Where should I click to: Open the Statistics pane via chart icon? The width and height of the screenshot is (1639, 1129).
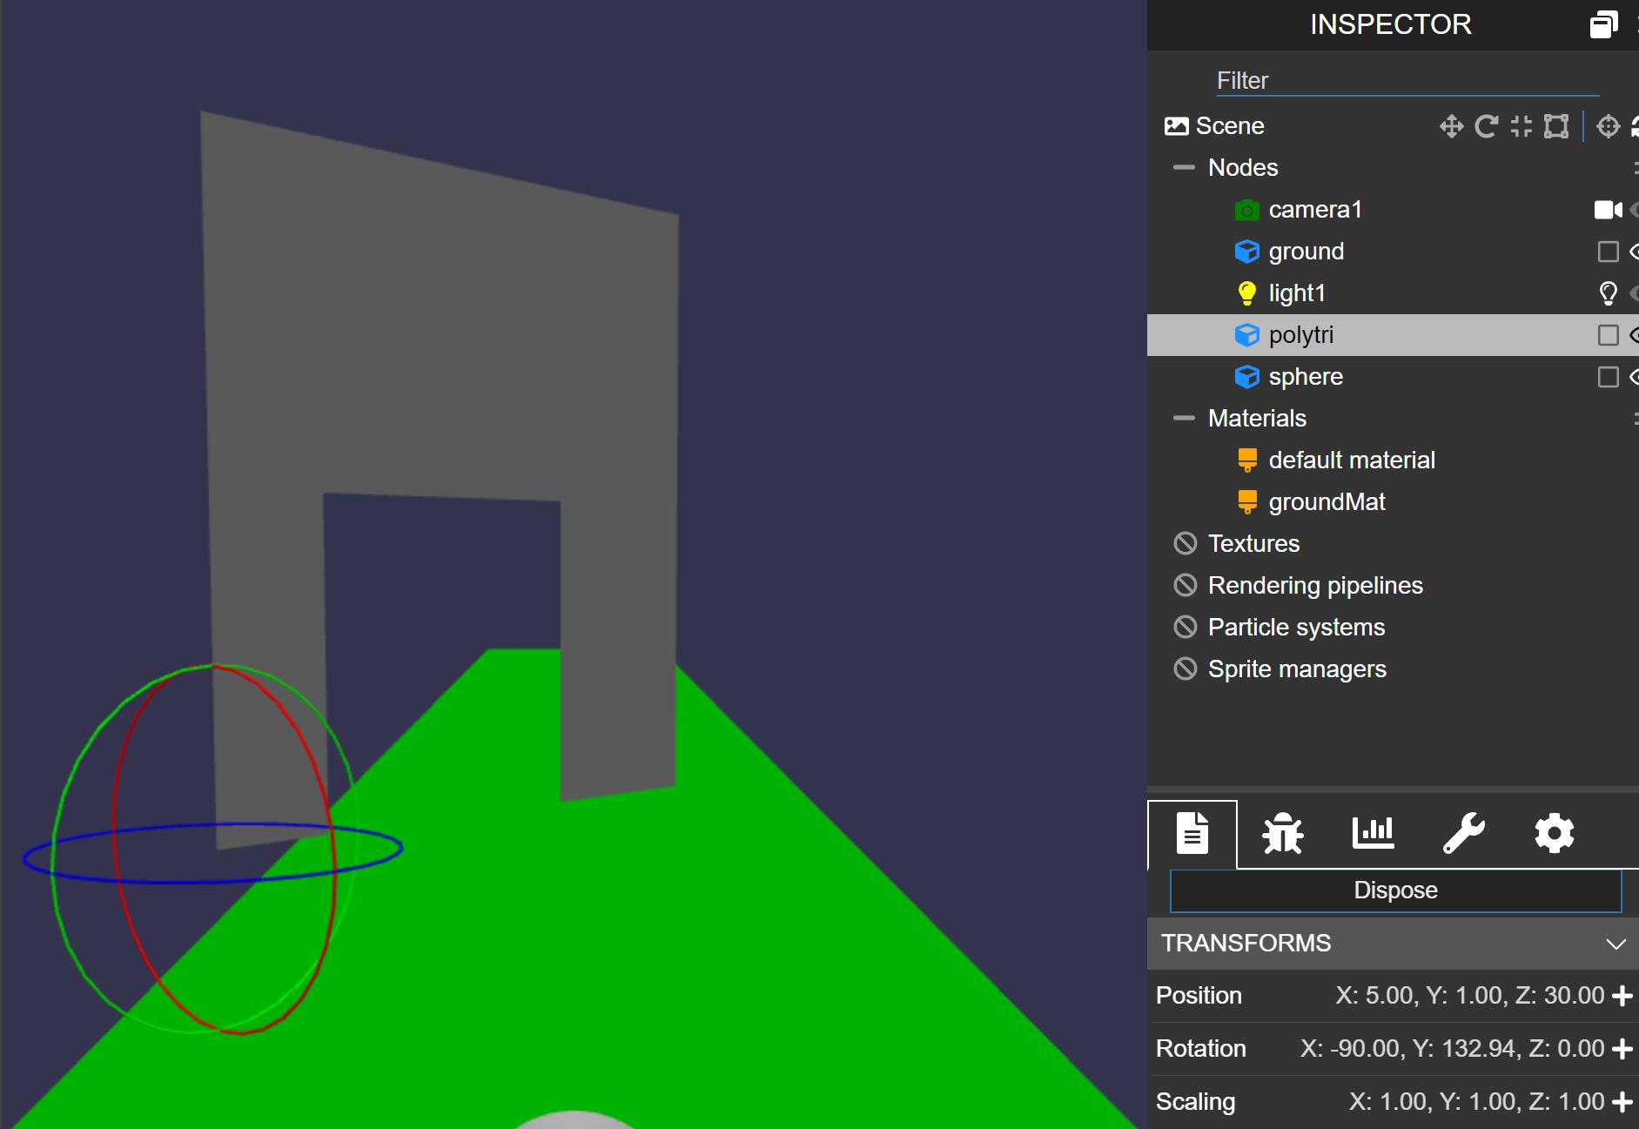[x=1374, y=833]
